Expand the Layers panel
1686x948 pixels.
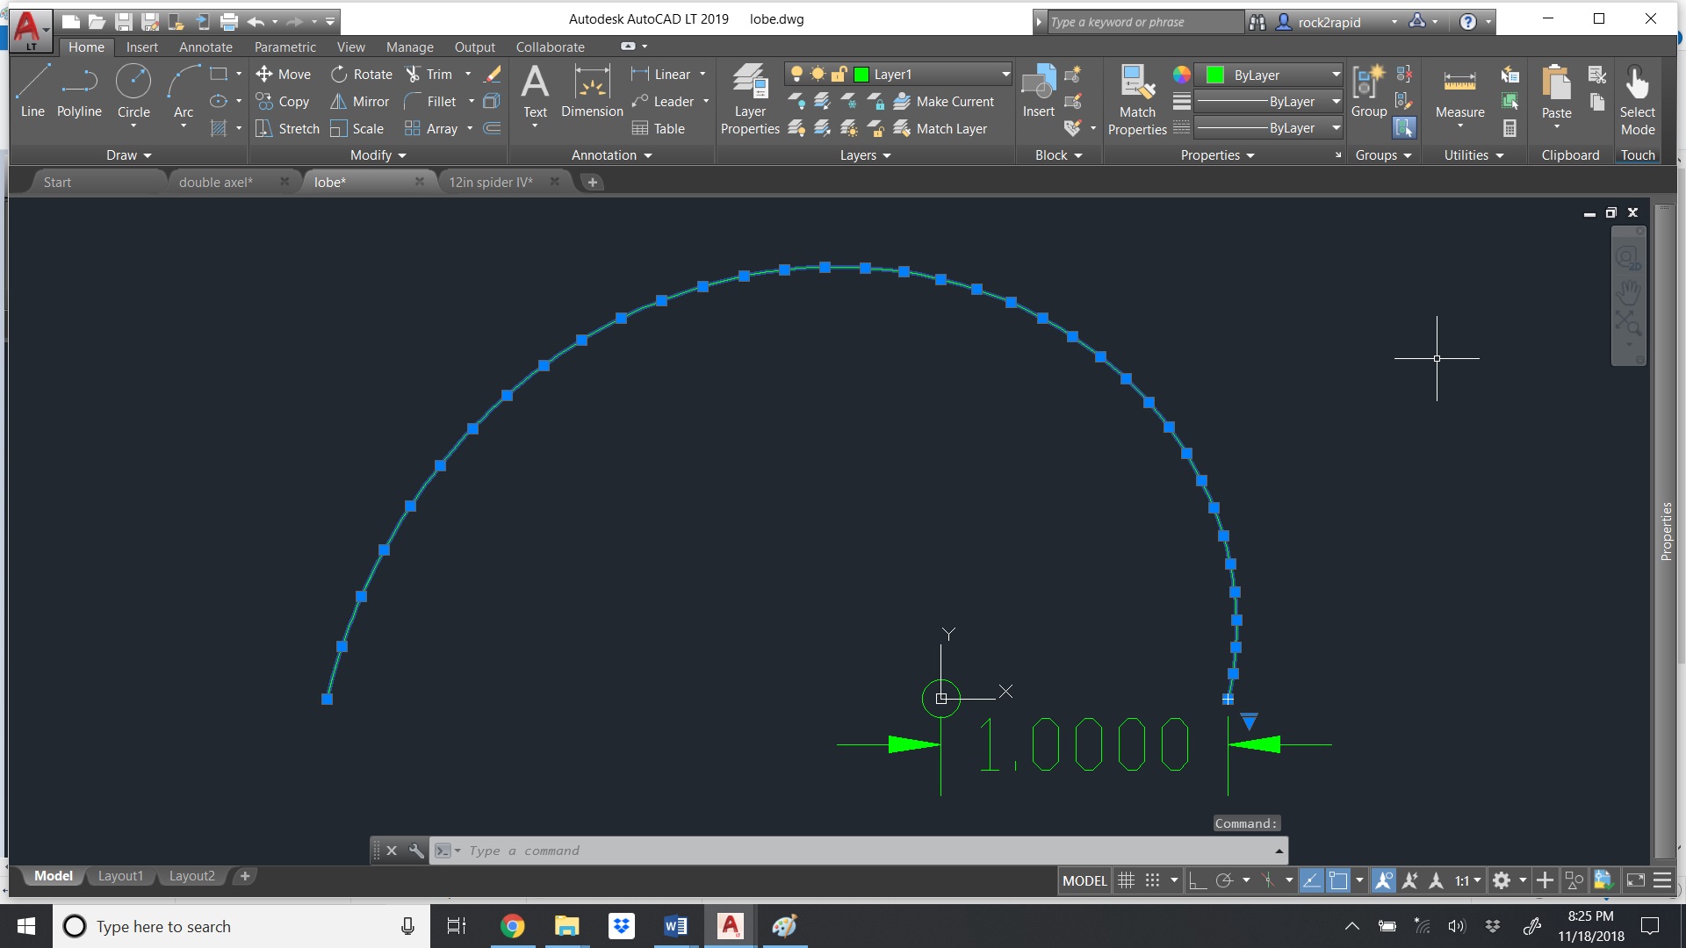(x=865, y=155)
